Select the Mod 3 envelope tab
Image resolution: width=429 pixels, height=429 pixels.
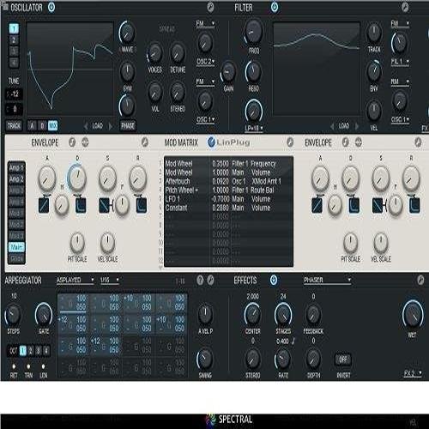click(16, 236)
